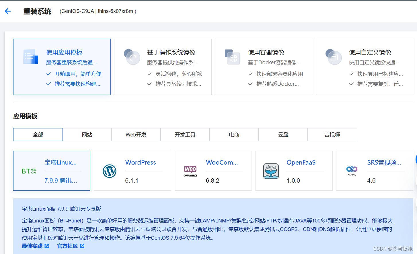Image resolution: width=417 pixels, height=254 pixels.
Task: Click the WordPress logo icon
Action: (110, 171)
